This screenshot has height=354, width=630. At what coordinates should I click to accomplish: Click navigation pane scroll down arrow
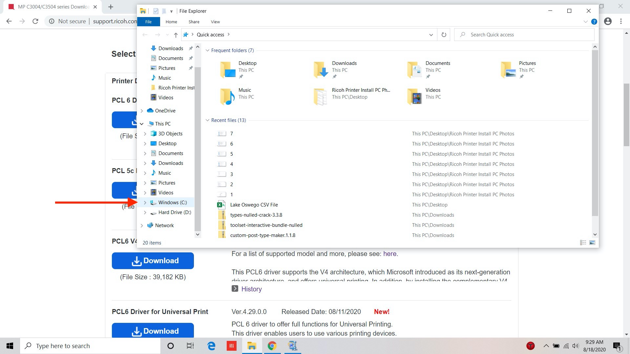click(198, 234)
